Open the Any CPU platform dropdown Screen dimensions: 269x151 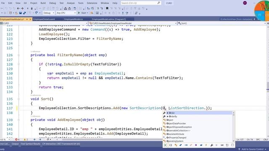tap(66, 13)
